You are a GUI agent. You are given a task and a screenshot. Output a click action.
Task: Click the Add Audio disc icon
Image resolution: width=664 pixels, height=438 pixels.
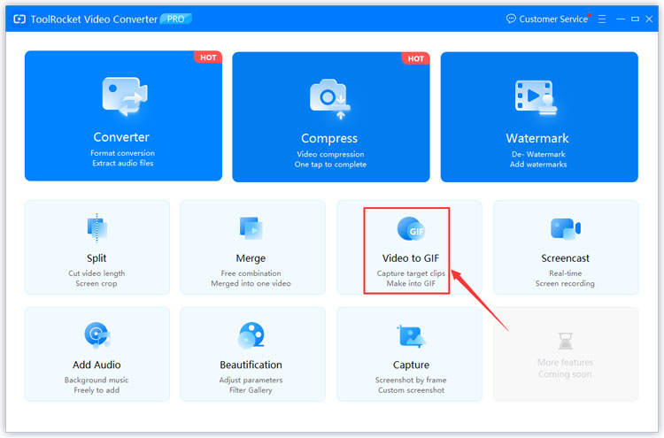[97, 335]
